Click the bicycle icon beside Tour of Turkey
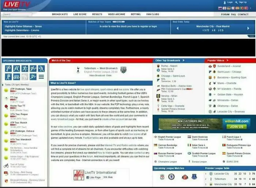Viewport: 256px width, 188px height. pos(6,166)
